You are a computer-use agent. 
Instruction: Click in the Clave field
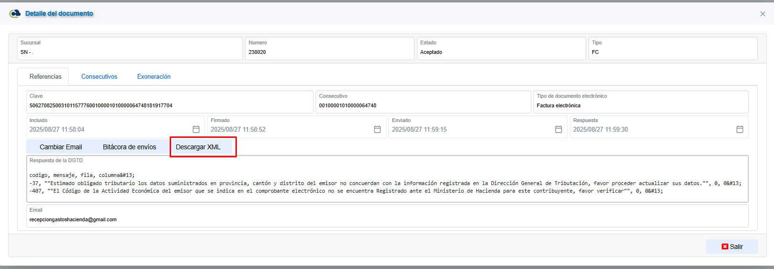click(170, 105)
